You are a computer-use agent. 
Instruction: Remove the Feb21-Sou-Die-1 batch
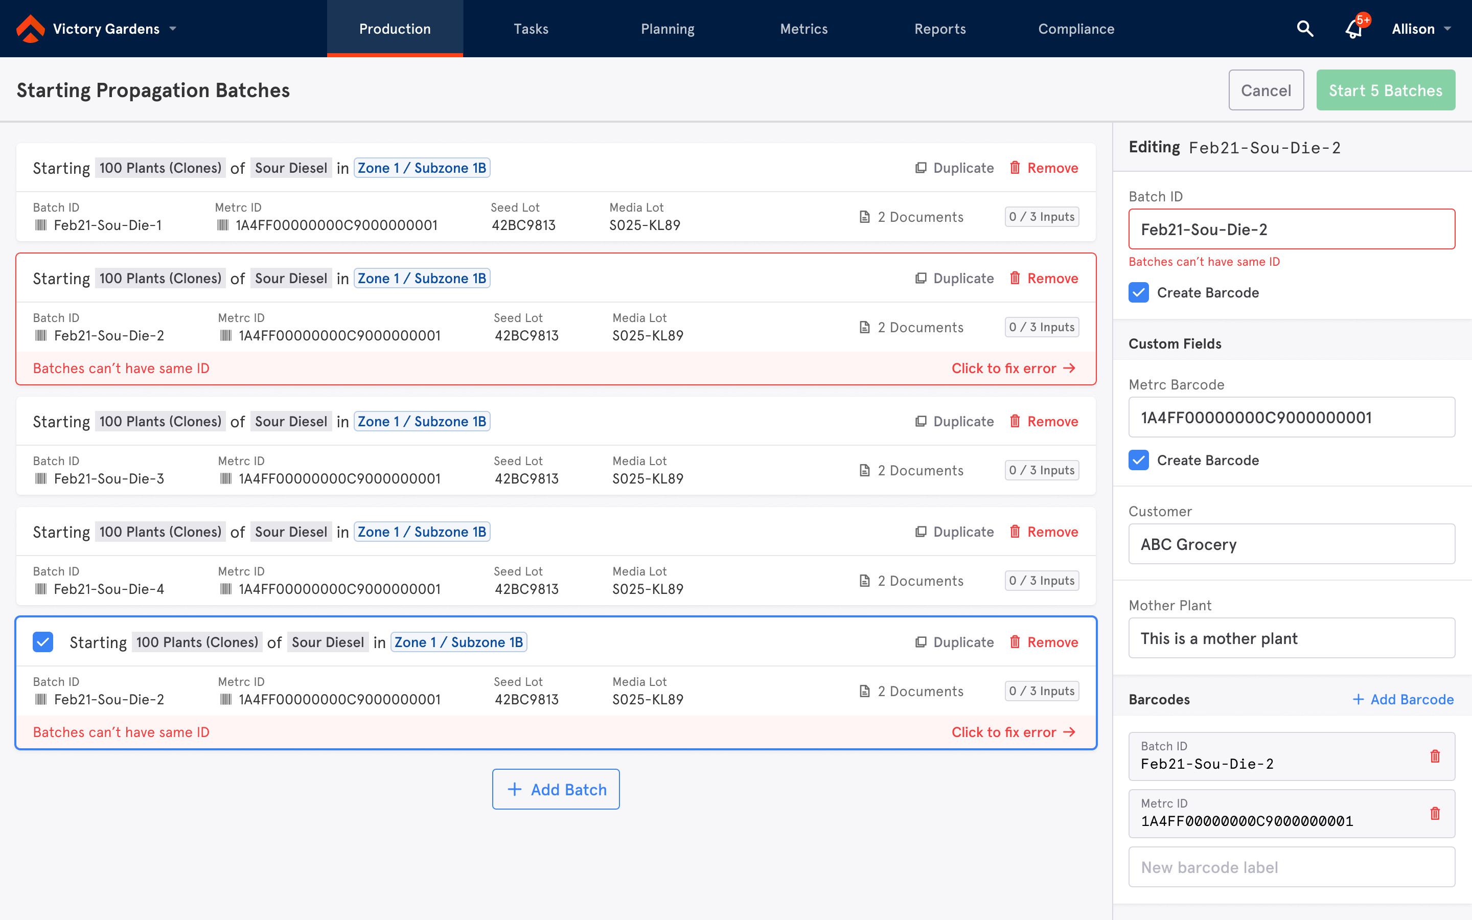[1043, 168]
